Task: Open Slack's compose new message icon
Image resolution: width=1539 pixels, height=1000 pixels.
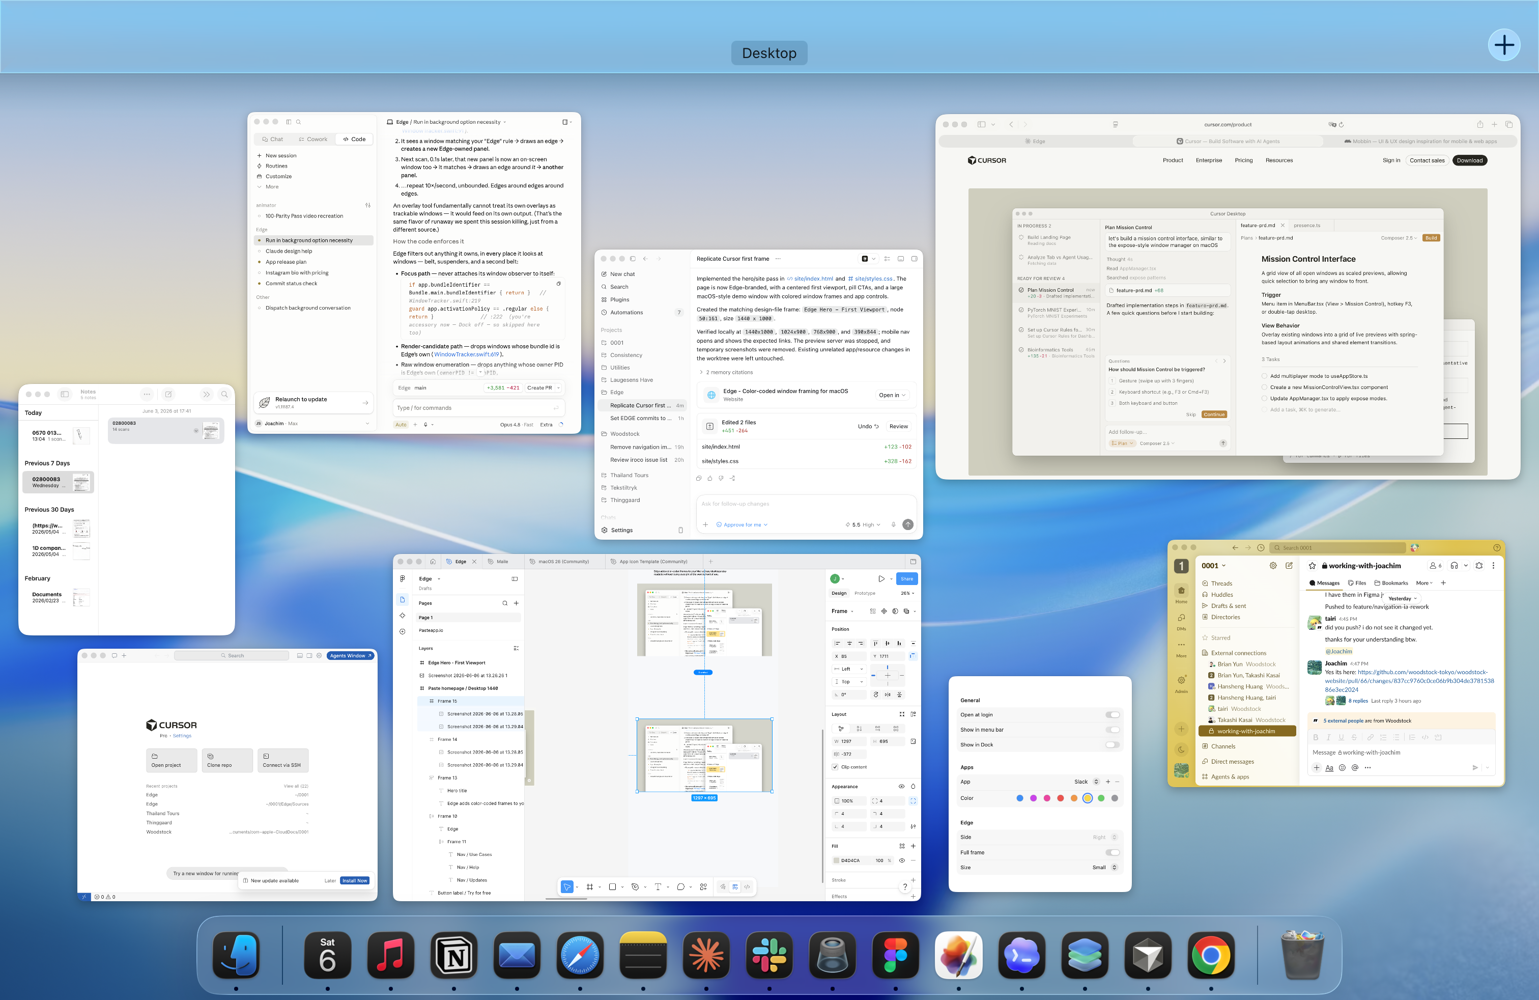Action: point(1289,565)
